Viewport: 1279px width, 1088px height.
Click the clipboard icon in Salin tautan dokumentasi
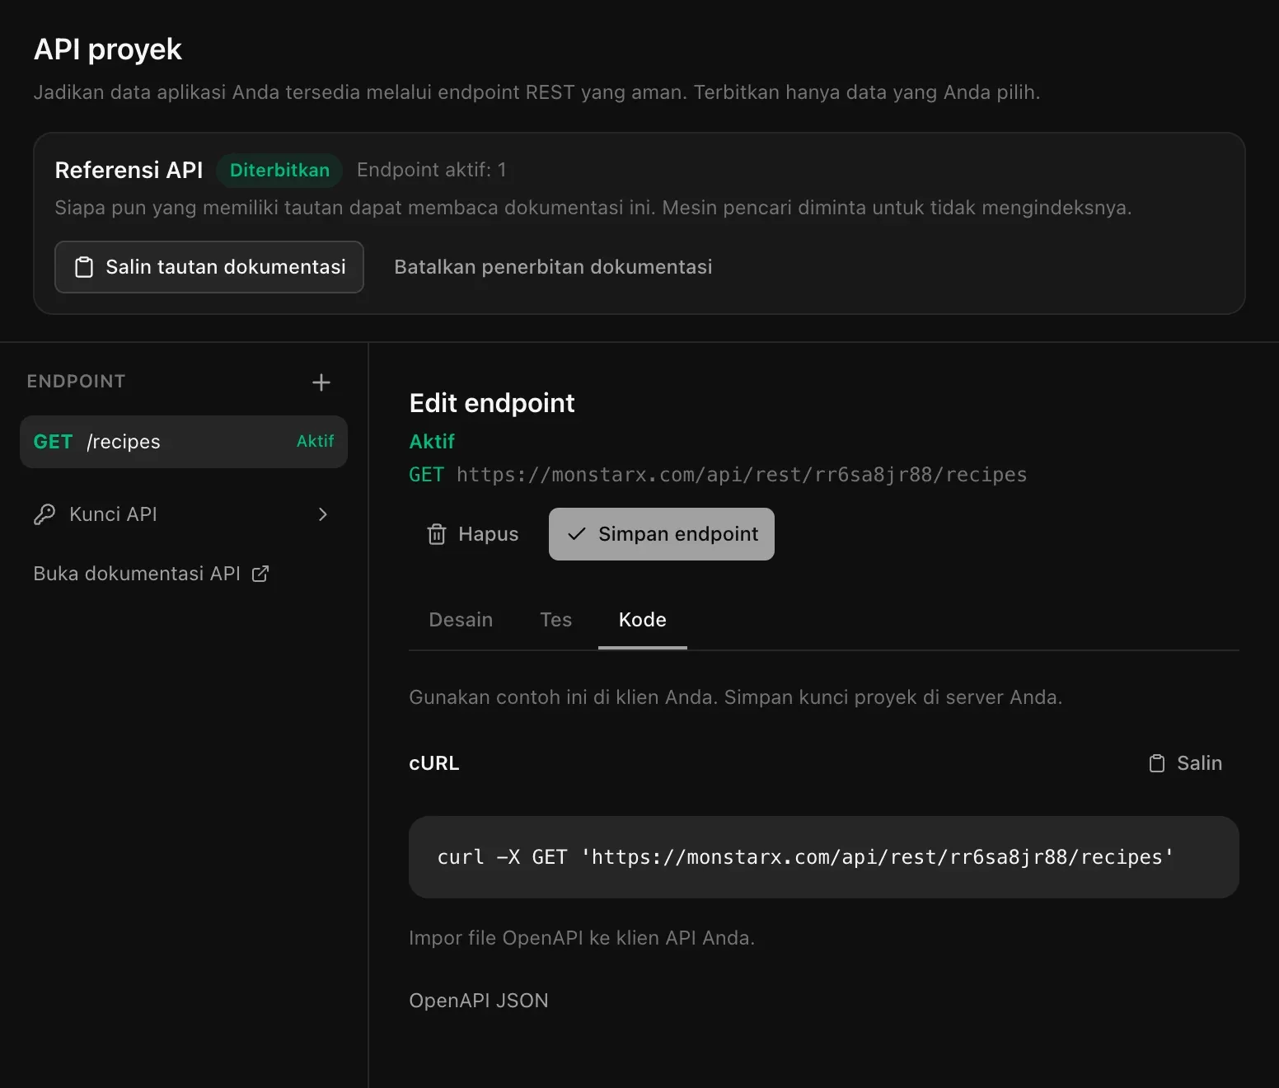pos(84,267)
